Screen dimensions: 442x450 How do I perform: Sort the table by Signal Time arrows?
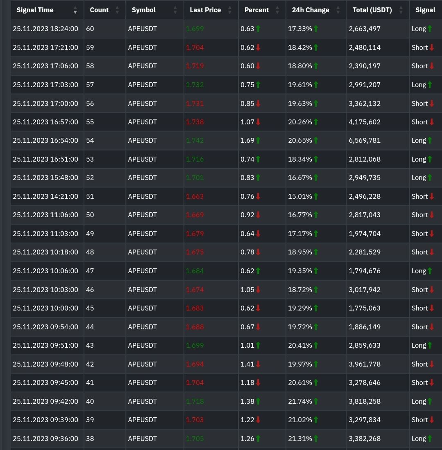pyautogui.click(x=75, y=10)
